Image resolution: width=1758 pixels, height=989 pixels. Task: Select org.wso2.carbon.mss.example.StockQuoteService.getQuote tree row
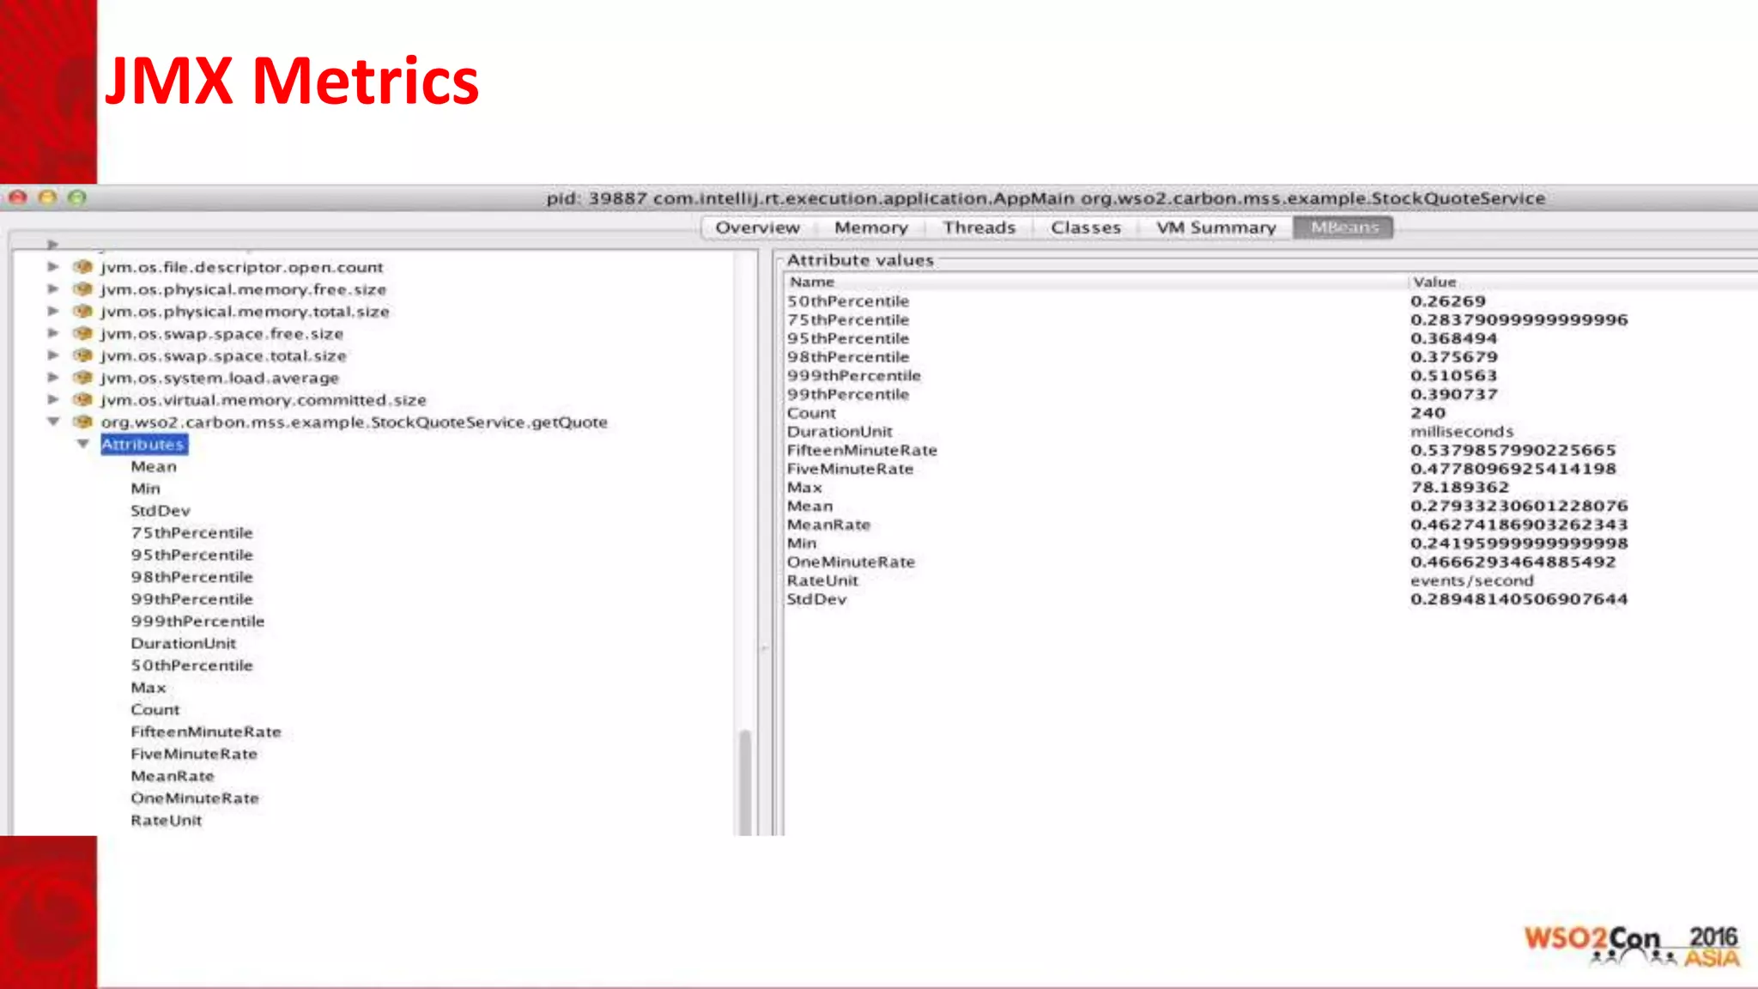[x=354, y=422]
